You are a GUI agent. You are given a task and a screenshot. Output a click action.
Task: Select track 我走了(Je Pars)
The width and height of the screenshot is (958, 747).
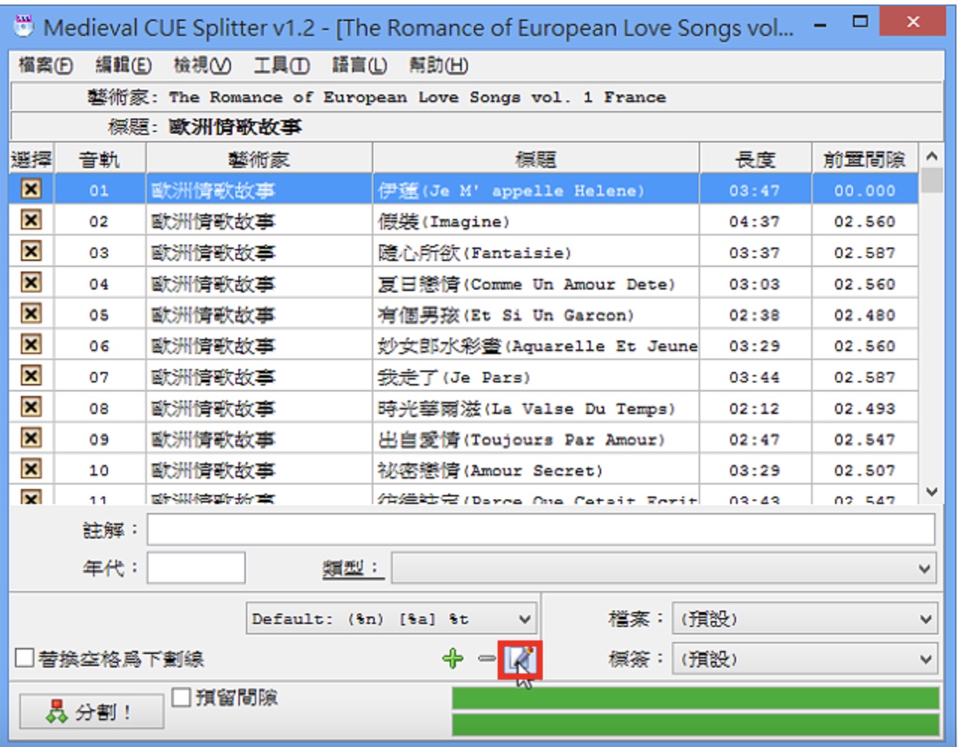(x=454, y=377)
